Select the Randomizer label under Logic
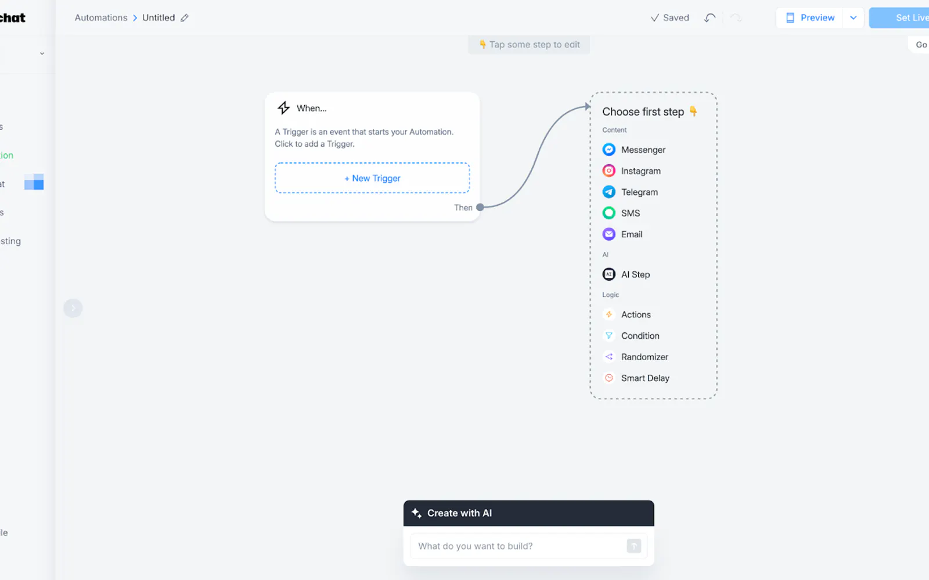 (644, 357)
